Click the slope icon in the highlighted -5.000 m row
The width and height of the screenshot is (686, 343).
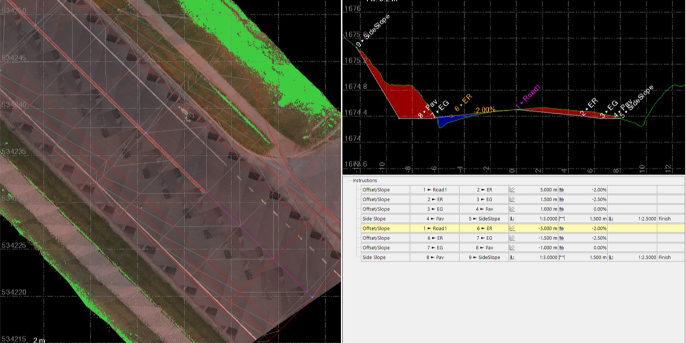tap(513, 228)
